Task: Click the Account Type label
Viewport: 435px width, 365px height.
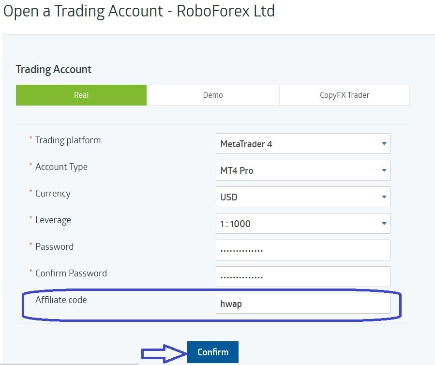Action: (x=61, y=167)
